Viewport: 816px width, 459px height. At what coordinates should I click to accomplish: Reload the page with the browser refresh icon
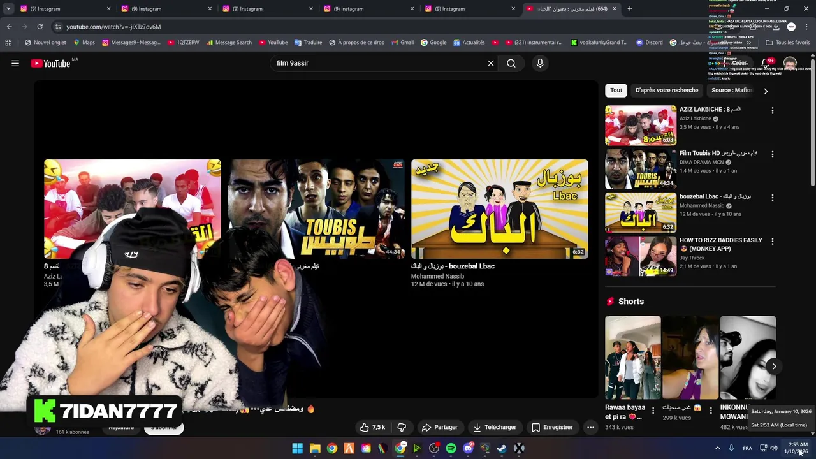pos(40,27)
